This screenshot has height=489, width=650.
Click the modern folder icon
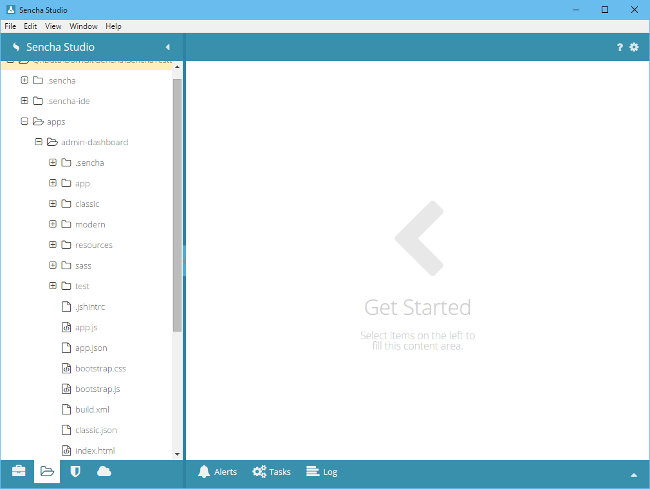pyautogui.click(x=66, y=224)
